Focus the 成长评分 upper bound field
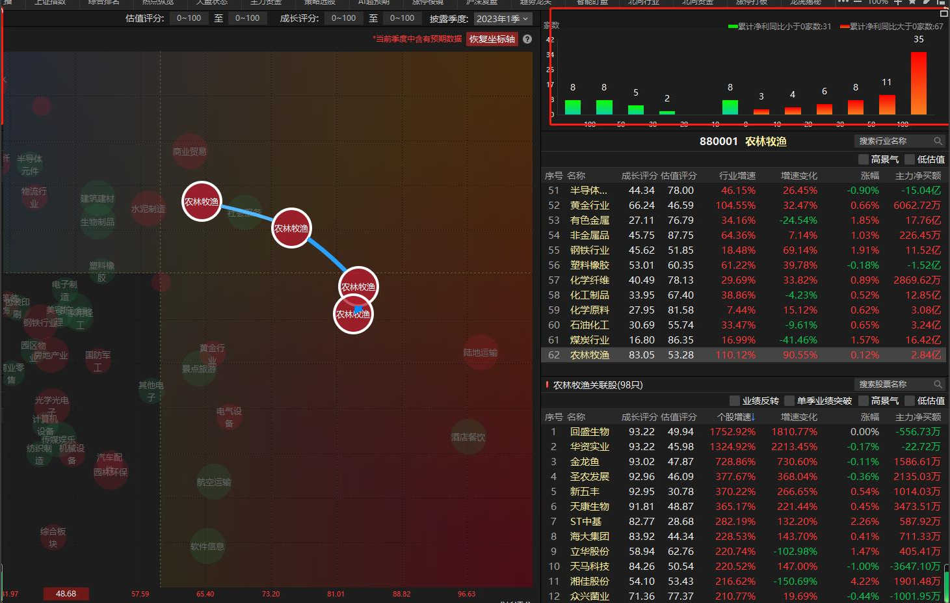 [x=402, y=18]
